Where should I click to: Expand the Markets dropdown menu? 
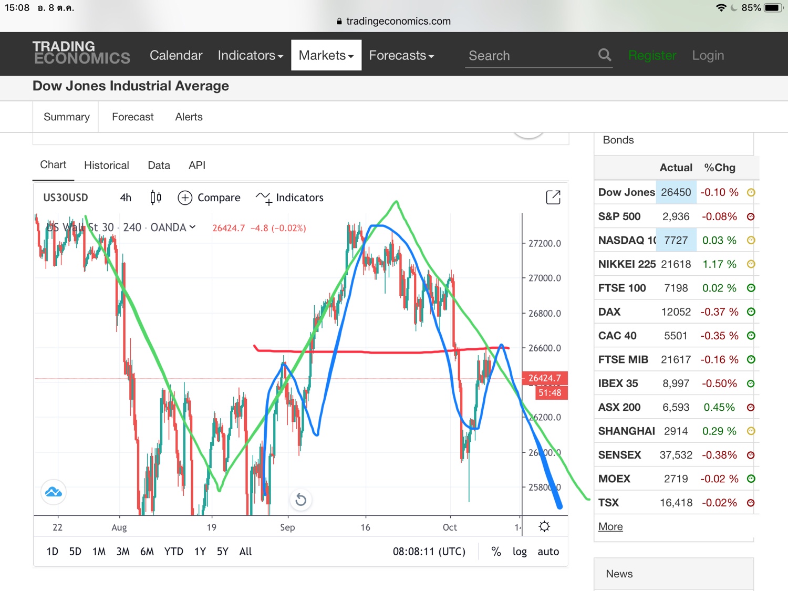pos(326,55)
